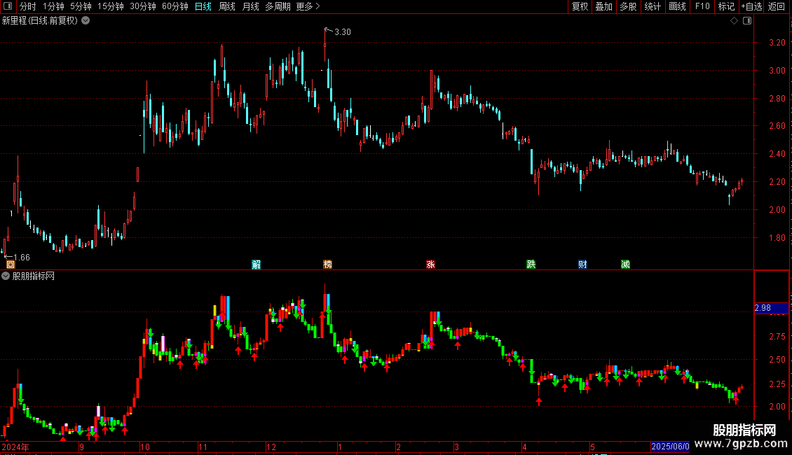Click the 标记 mark button
The image size is (792, 455).
726,6
